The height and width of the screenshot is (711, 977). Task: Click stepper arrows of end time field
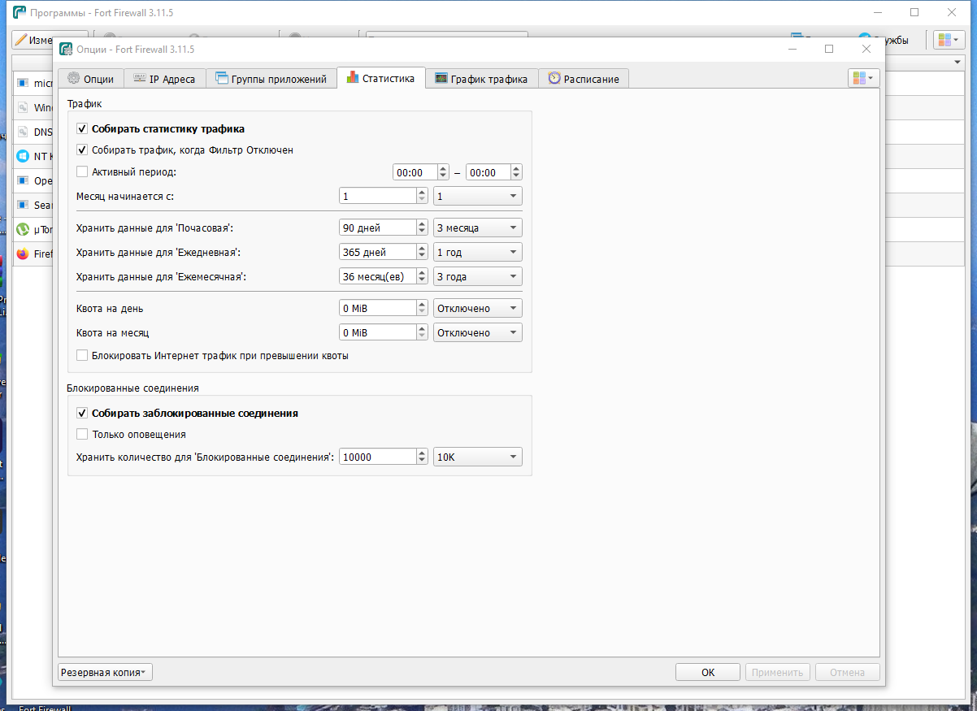[x=516, y=172]
